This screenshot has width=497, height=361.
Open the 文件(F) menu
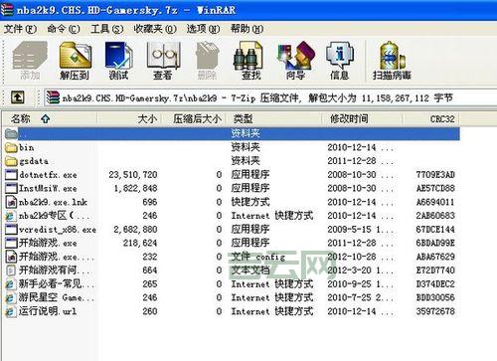coord(20,29)
